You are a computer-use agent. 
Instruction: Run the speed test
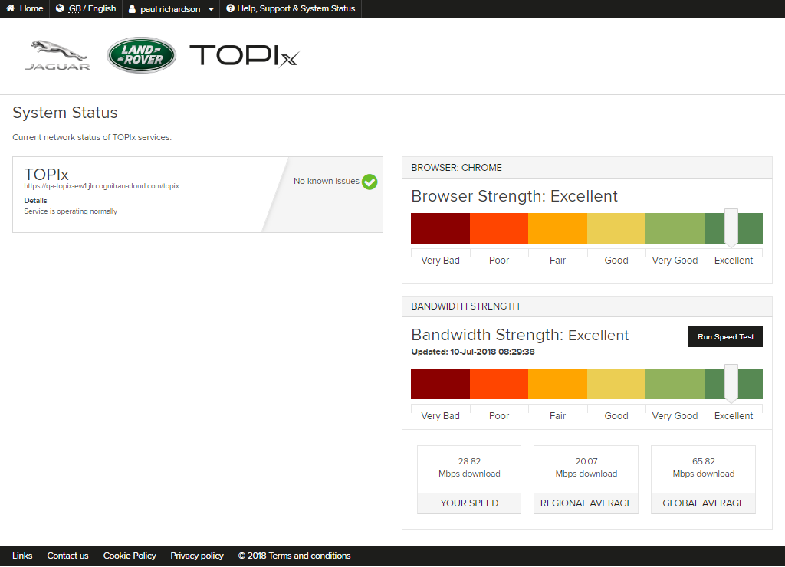(x=725, y=337)
